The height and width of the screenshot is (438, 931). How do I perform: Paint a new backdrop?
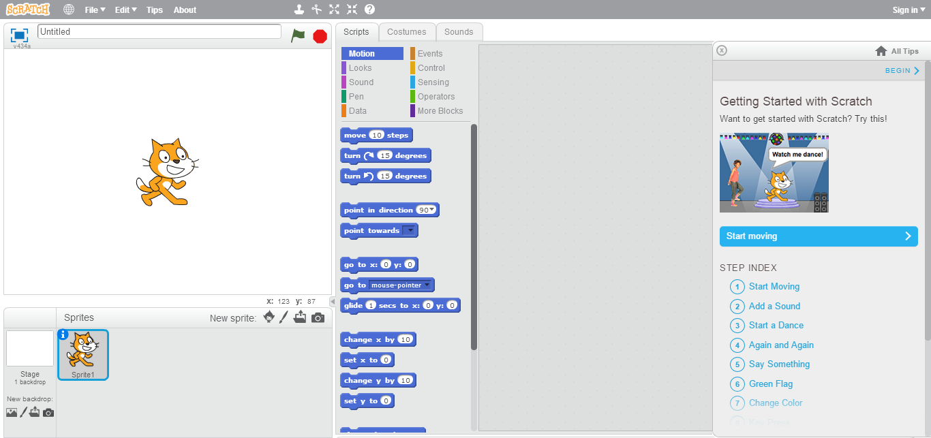point(23,412)
